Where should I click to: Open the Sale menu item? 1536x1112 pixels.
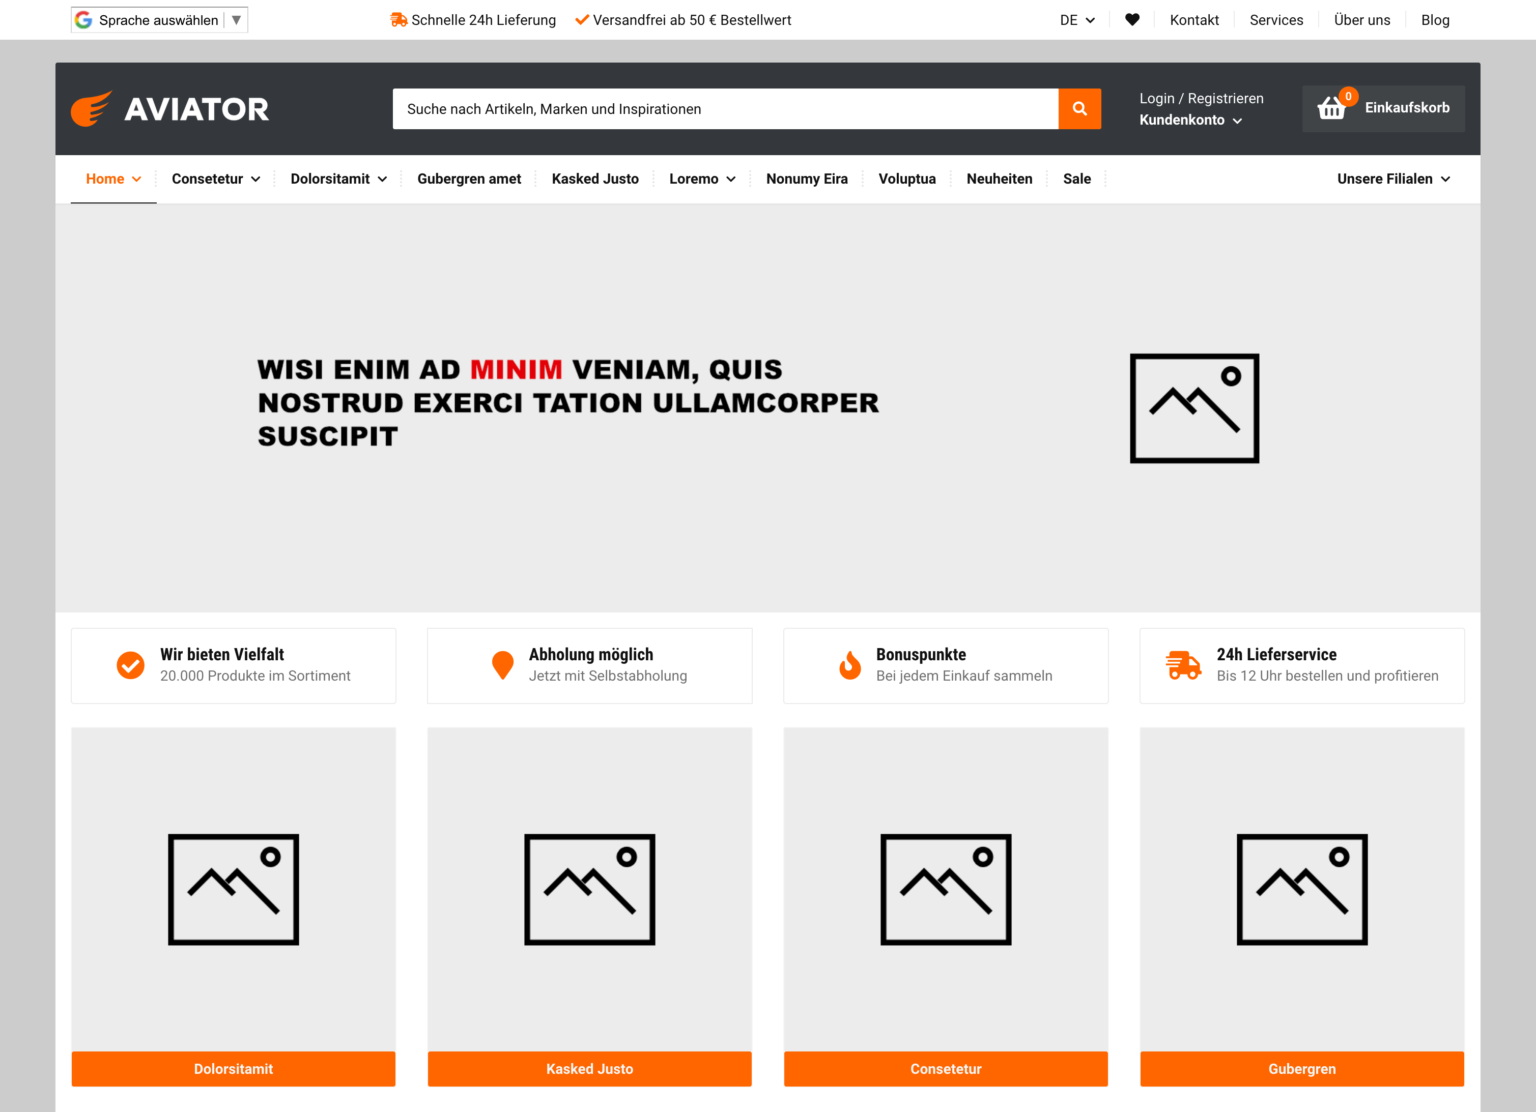pyautogui.click(x=1077, y=179)
